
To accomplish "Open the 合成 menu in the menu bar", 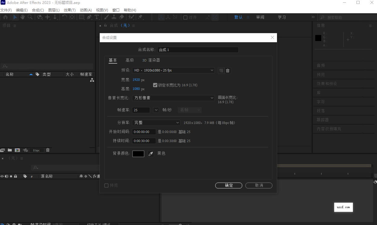I will tap(37, 10).
